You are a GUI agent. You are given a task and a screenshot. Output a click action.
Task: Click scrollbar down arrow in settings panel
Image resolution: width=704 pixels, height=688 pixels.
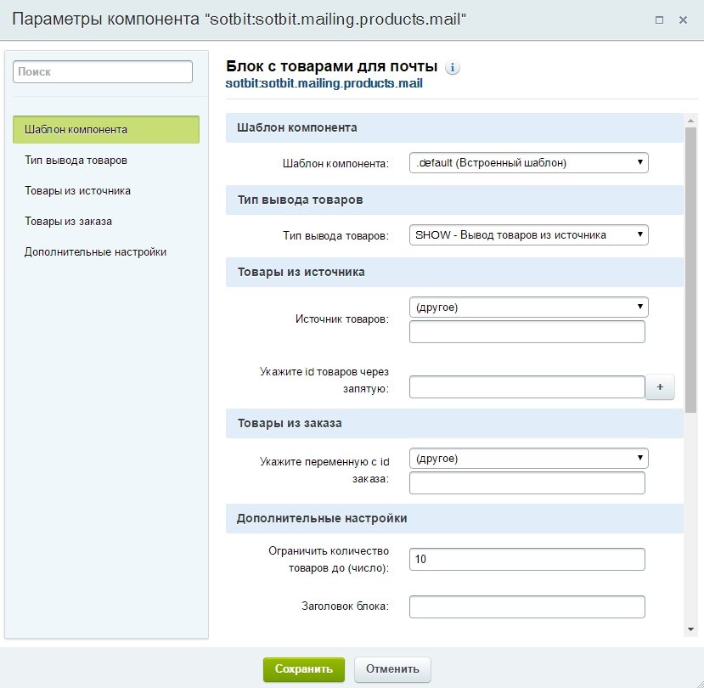tap(690, 629)
